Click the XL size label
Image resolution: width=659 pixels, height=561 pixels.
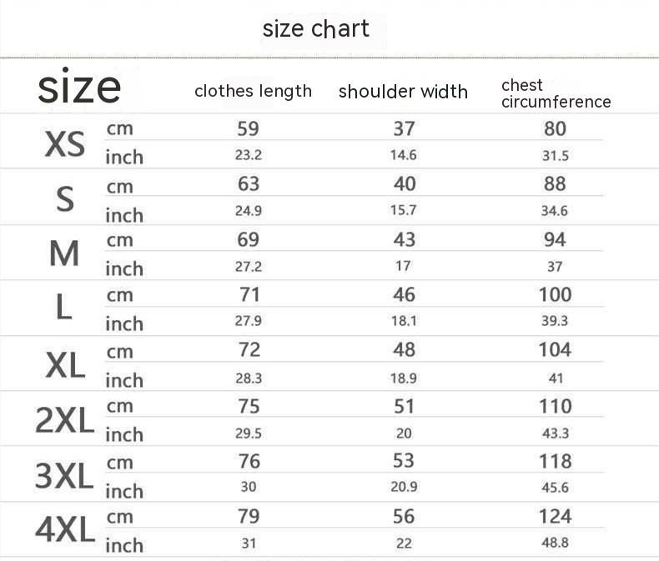click(x=64, y=364)
